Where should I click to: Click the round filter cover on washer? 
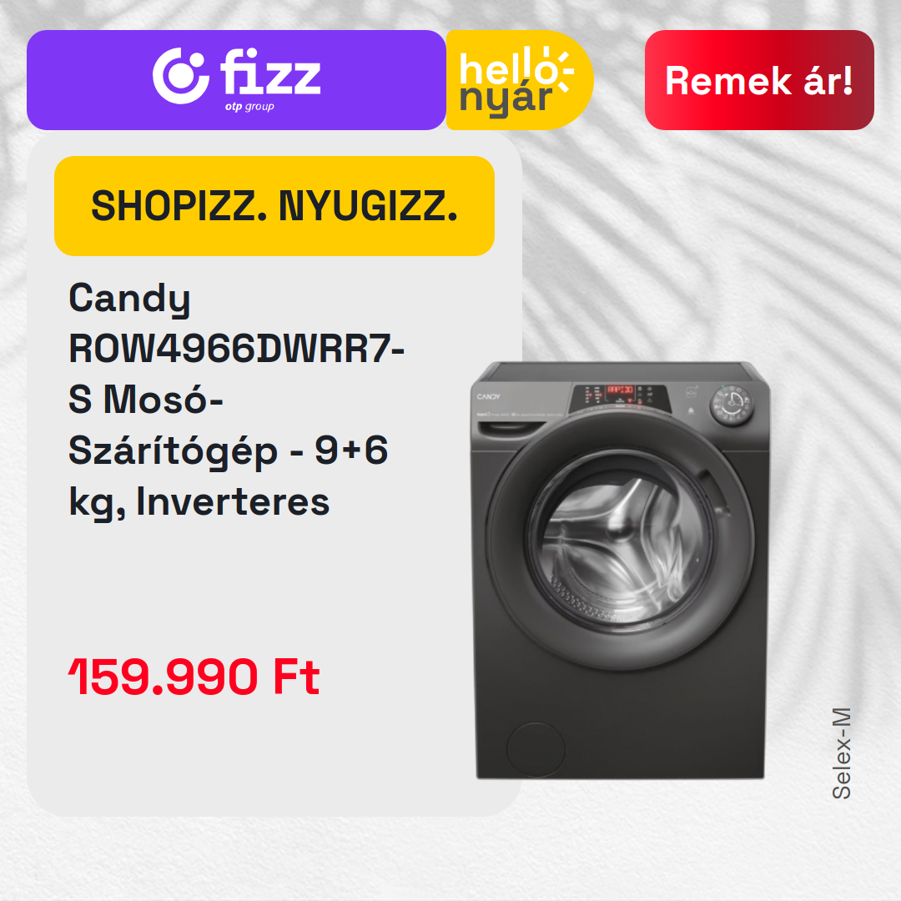pos(536,750)
